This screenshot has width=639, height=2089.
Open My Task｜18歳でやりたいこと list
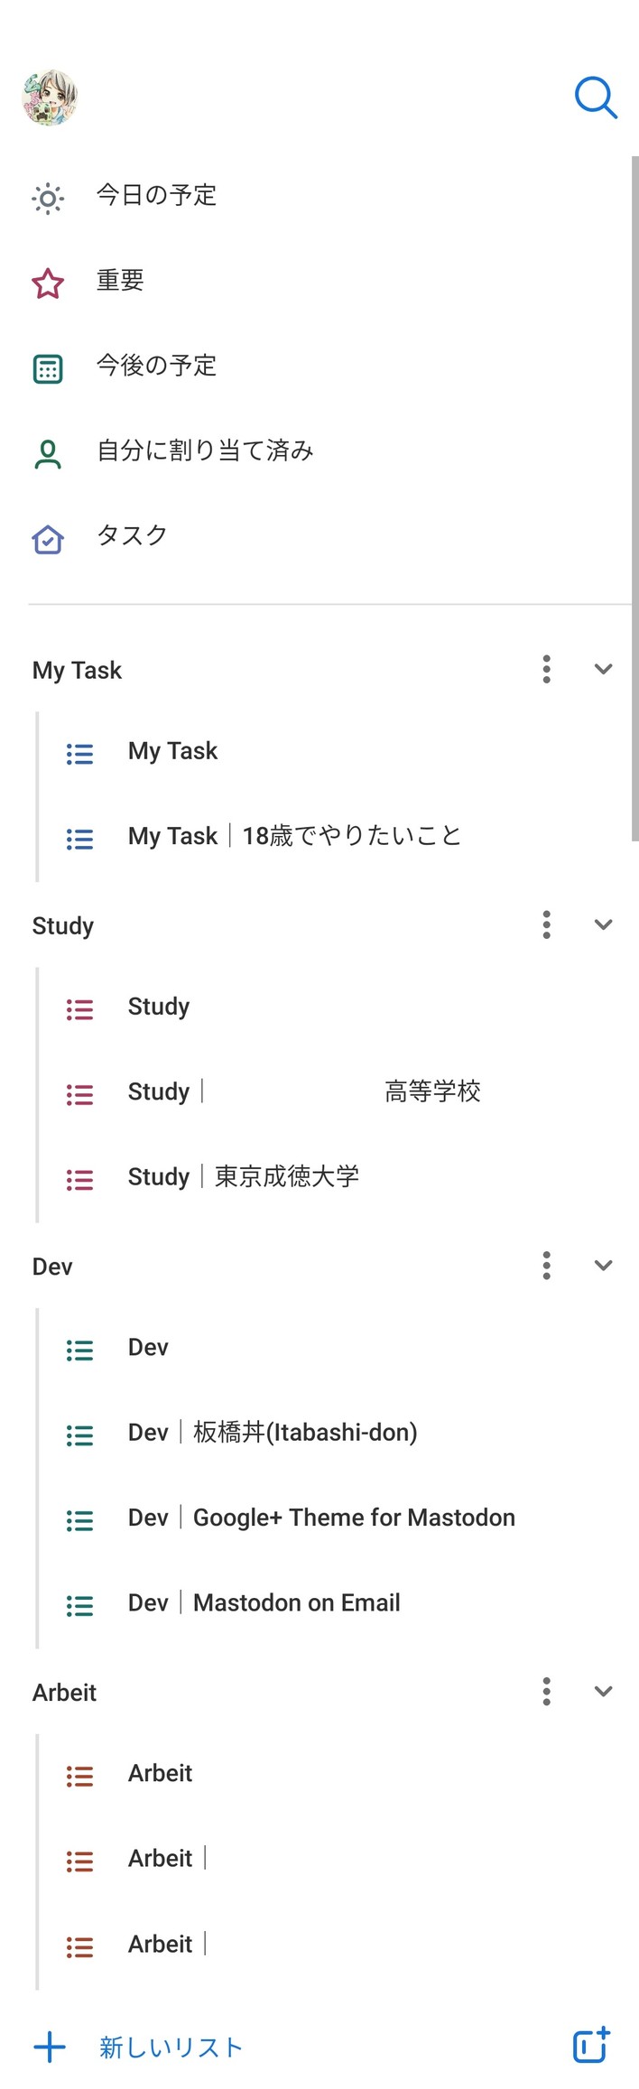point(294,836)
